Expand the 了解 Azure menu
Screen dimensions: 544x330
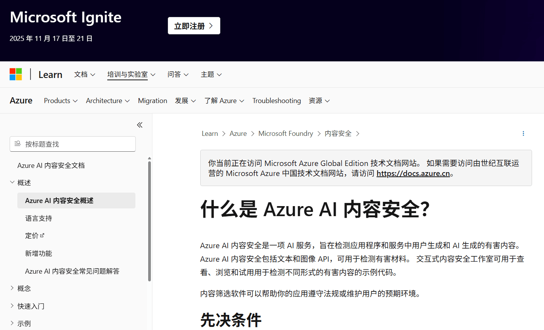point(224,101)
